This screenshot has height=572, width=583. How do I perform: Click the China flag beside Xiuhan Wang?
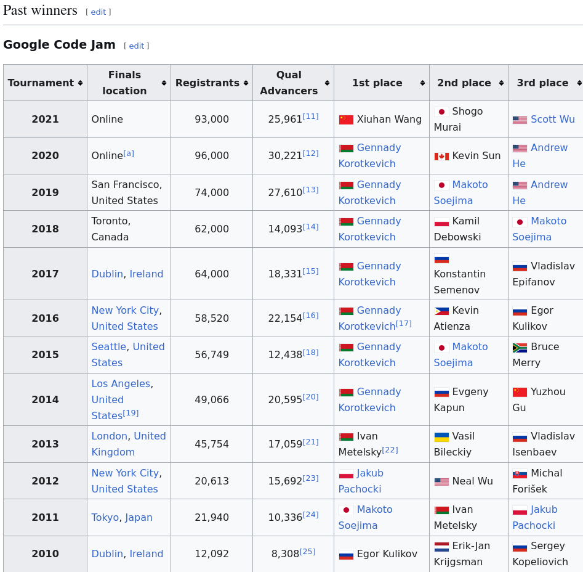pyautogui.click(x=346, y=120)
